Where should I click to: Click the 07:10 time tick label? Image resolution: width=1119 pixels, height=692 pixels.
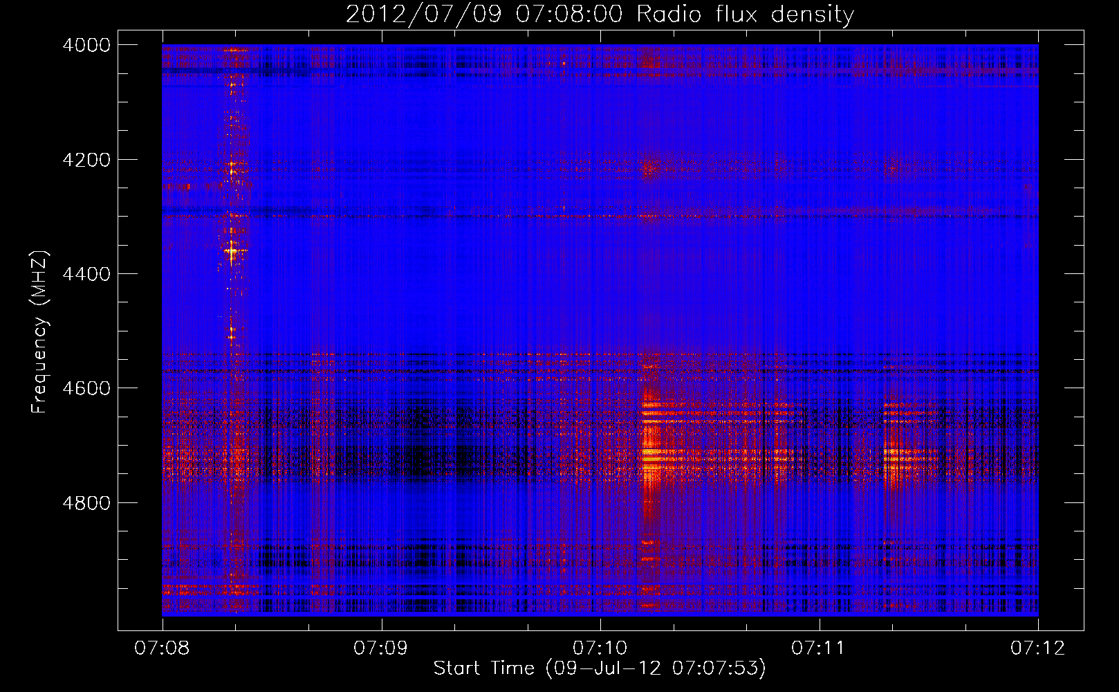coord(600,648)
